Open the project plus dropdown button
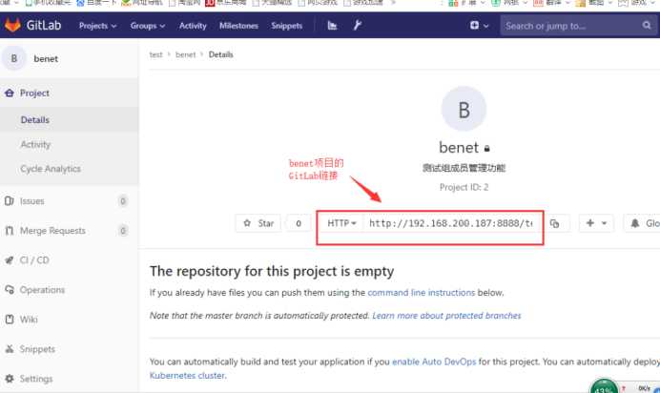The height and width of the screenshot is (393, 660). (596, 223)
